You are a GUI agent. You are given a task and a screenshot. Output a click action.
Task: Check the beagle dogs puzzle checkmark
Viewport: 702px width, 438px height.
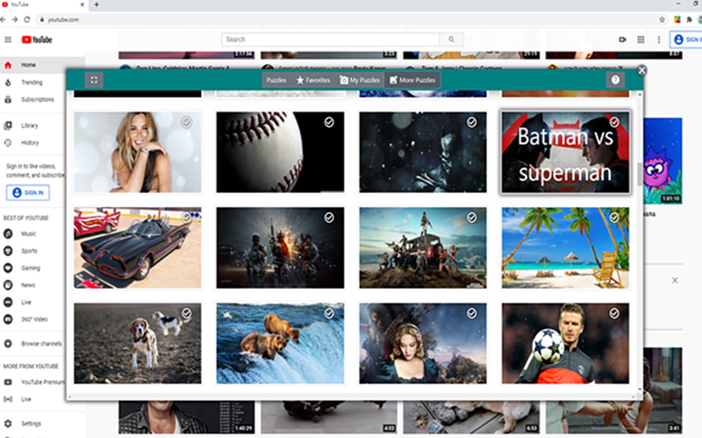pyautogui.click(x=186, y=313)
